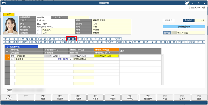
Task: Click the 基準日 date field
Action: click(188, 33)
